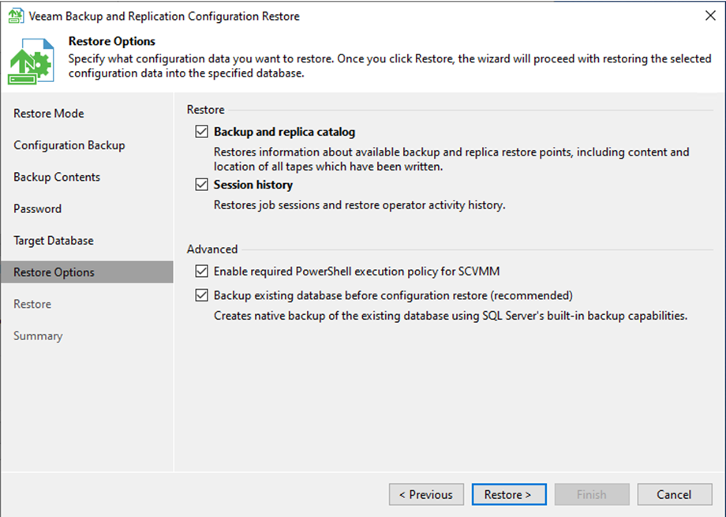This screenshot has width=726, height=517.
Task: Click the 'Restores information about available backup' description
Action: [x=451, y=159]
